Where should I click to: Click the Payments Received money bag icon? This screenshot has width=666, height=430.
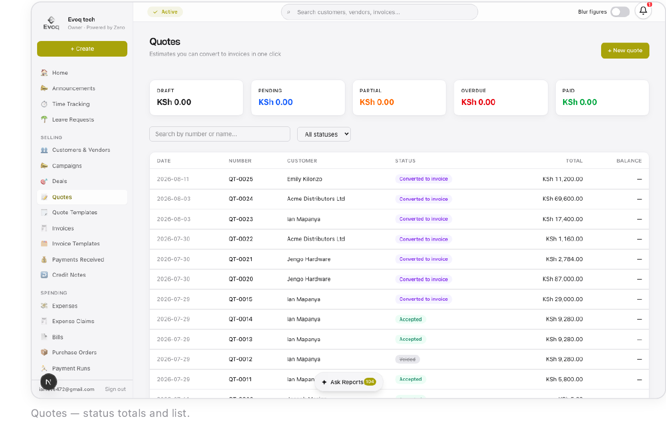pyautogui.click(x=44, y=260)
